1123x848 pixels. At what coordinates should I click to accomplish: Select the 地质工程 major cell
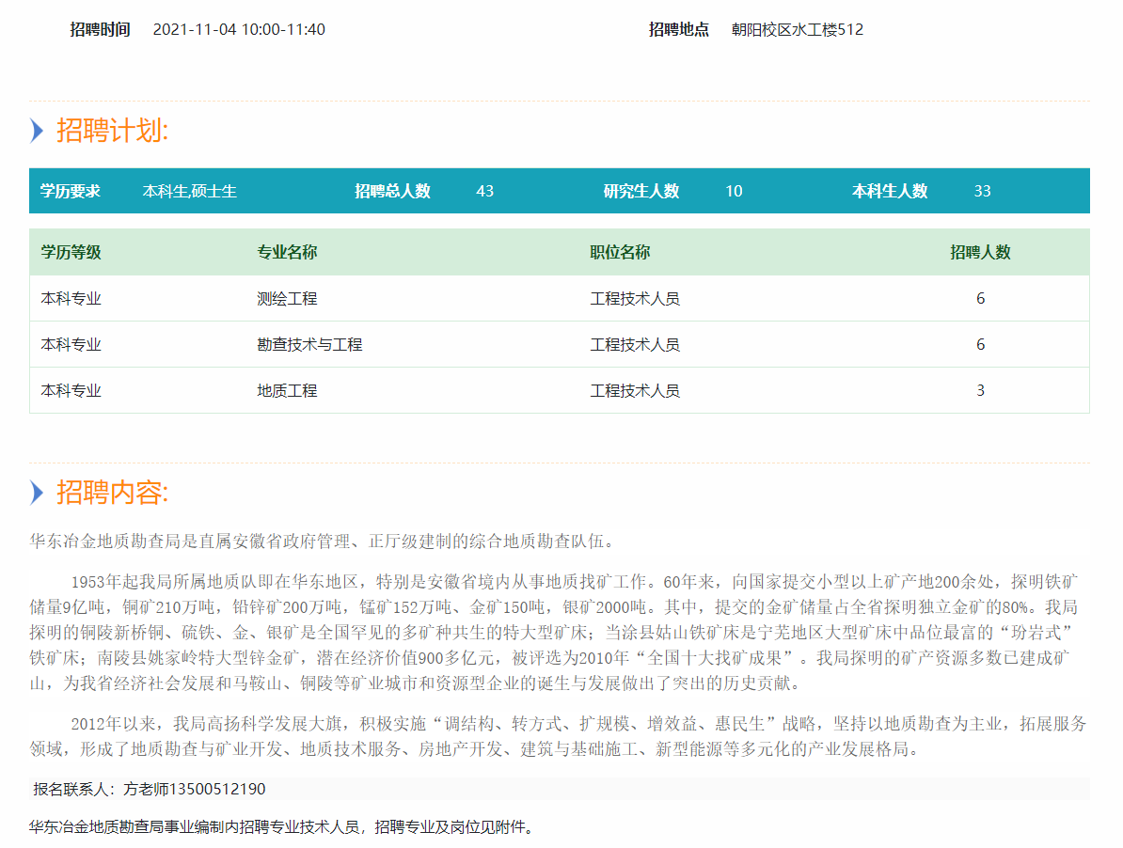coord(287,390)
